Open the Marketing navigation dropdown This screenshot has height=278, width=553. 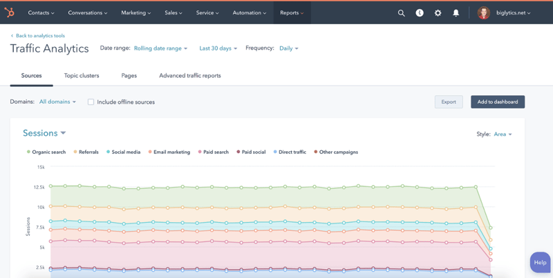135,13
